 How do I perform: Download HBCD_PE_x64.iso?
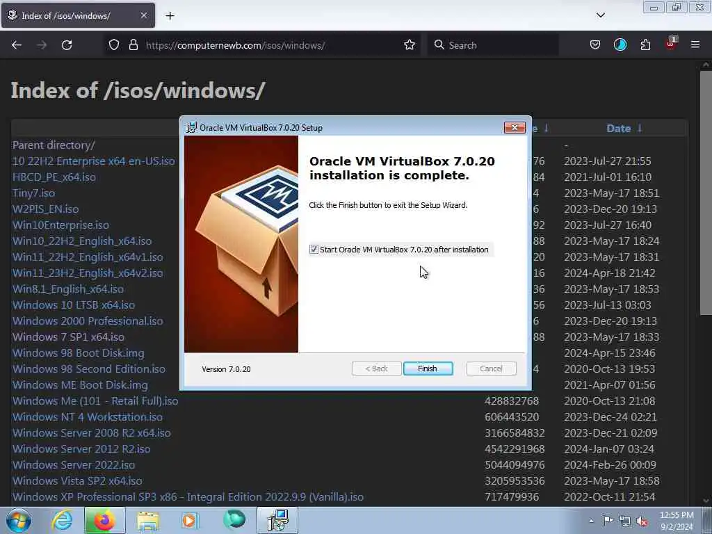point(54,177)
